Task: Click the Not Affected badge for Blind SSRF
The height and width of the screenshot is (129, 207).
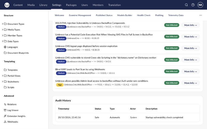Action: coord(172,71)
